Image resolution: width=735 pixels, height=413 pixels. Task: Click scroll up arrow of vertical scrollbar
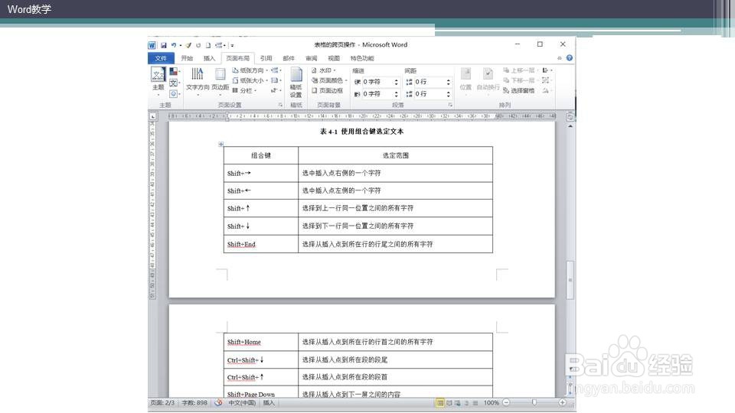point(570,126)
